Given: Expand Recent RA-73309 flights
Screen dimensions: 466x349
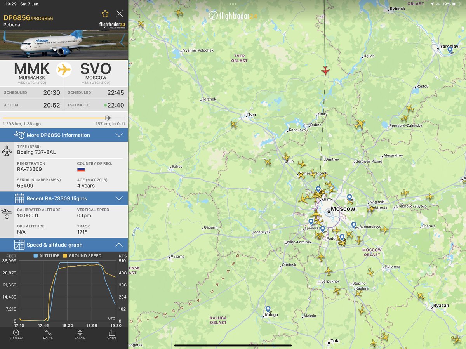Looking at the screenshot, I should point(64,198).
